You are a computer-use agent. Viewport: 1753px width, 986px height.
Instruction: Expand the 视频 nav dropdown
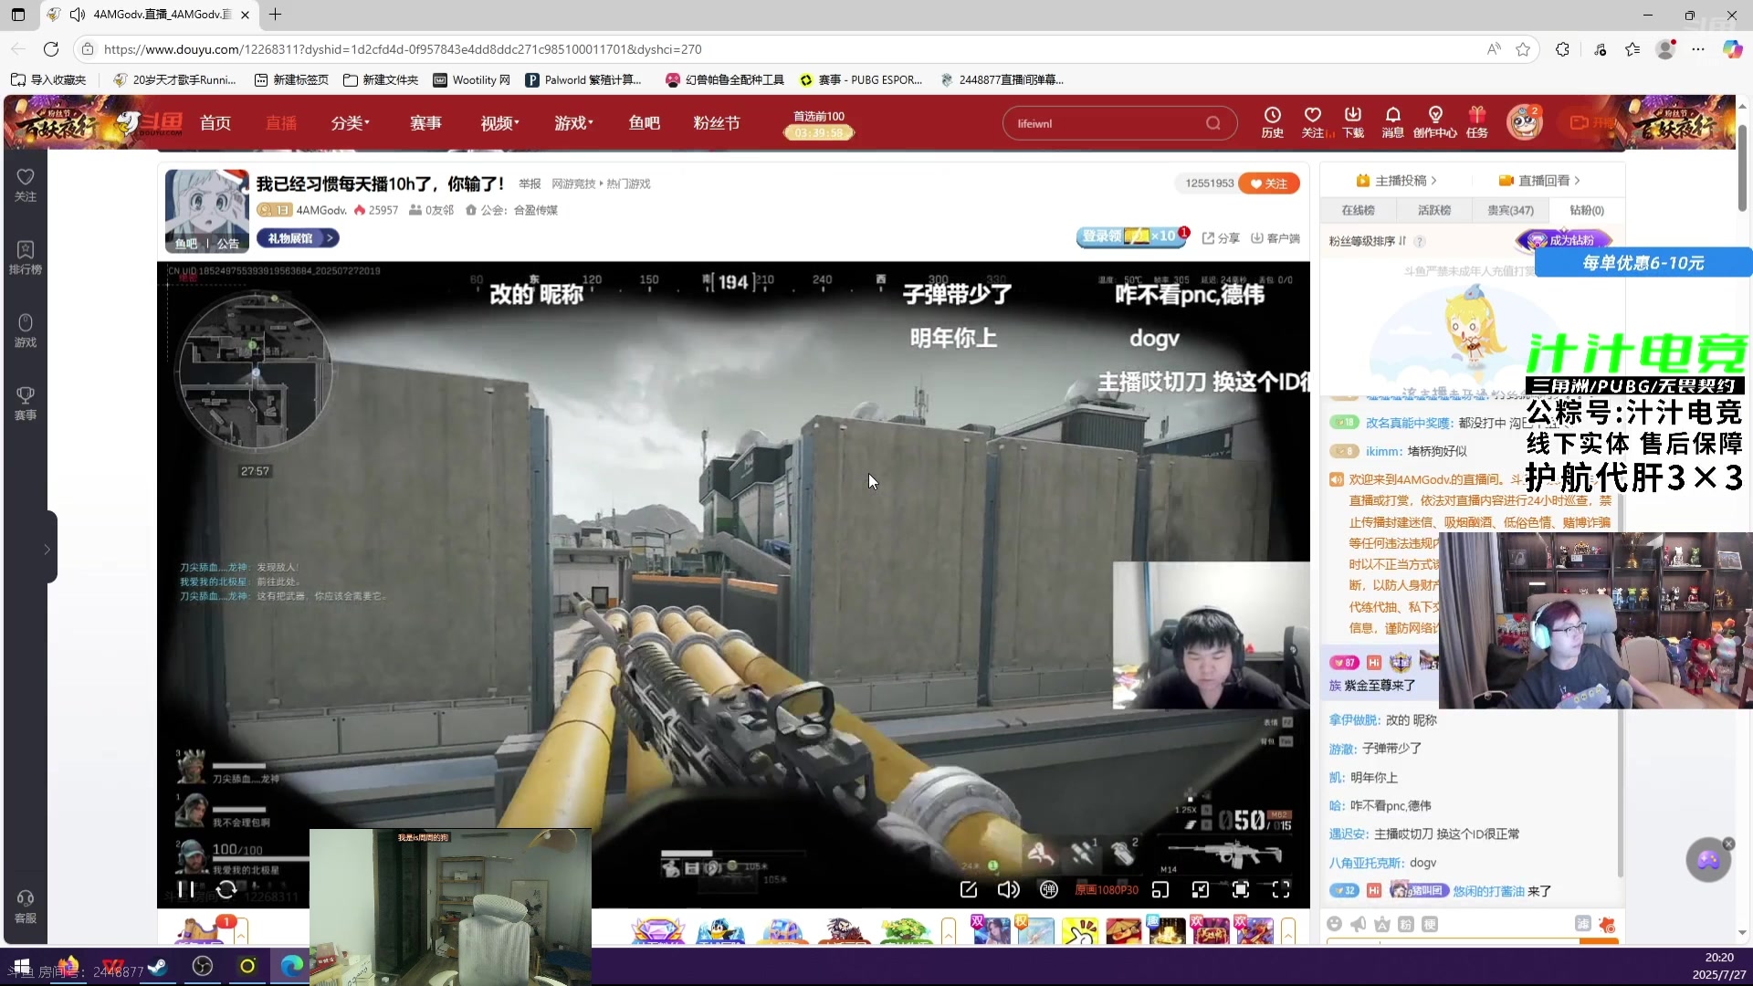499,123
